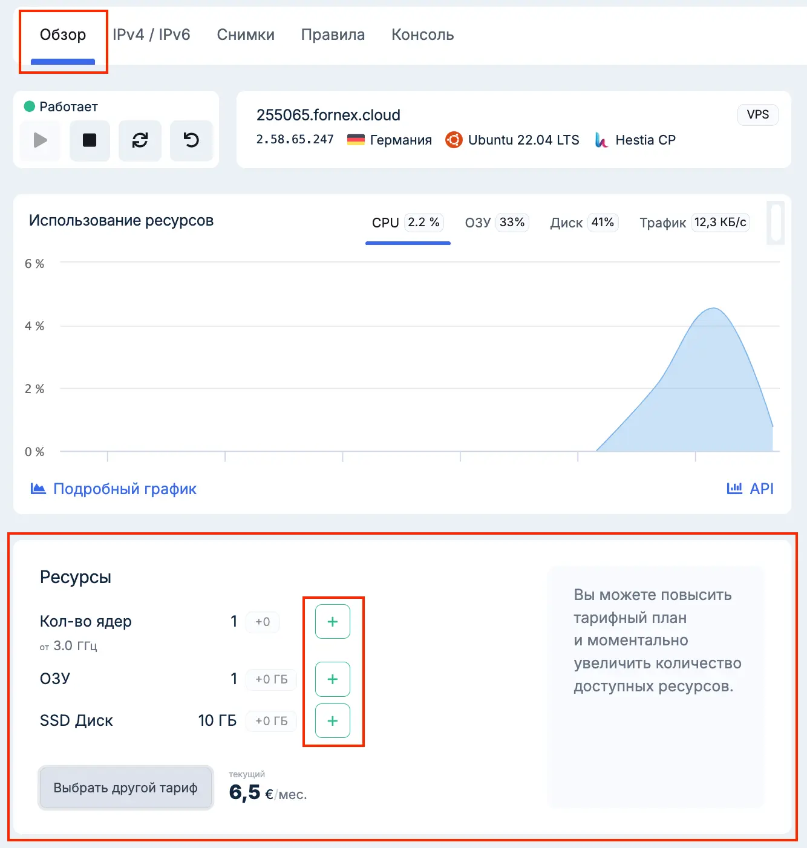
Task: Click the Start (play) server icon
Action: 40,140
